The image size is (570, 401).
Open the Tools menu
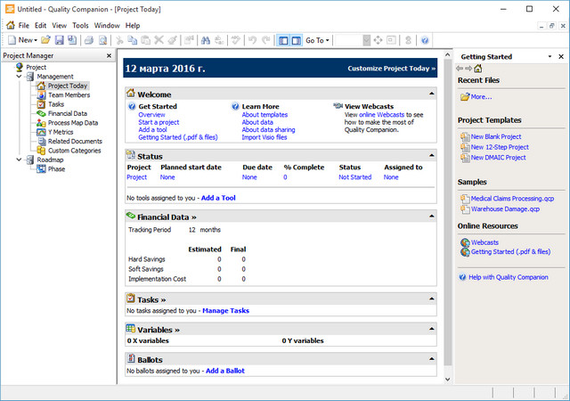(80, 26)
